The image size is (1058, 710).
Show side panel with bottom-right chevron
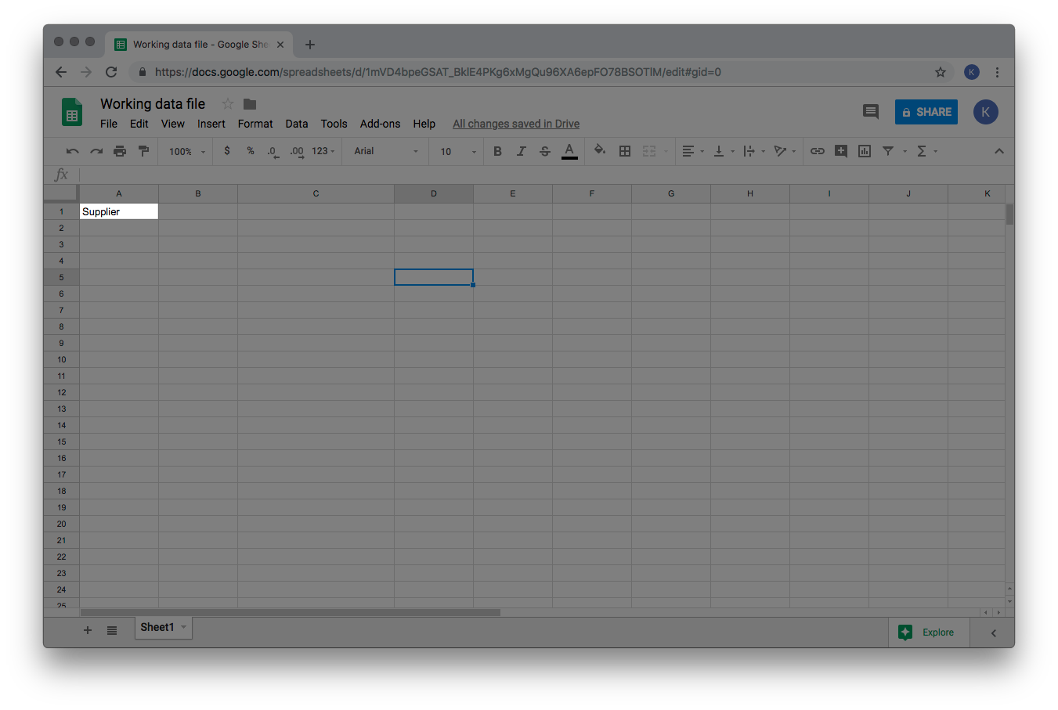(993, 633)
